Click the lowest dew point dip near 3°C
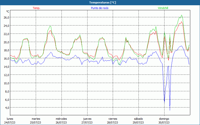This screenshot has width=200, height=125. click(x=170, y=110)
